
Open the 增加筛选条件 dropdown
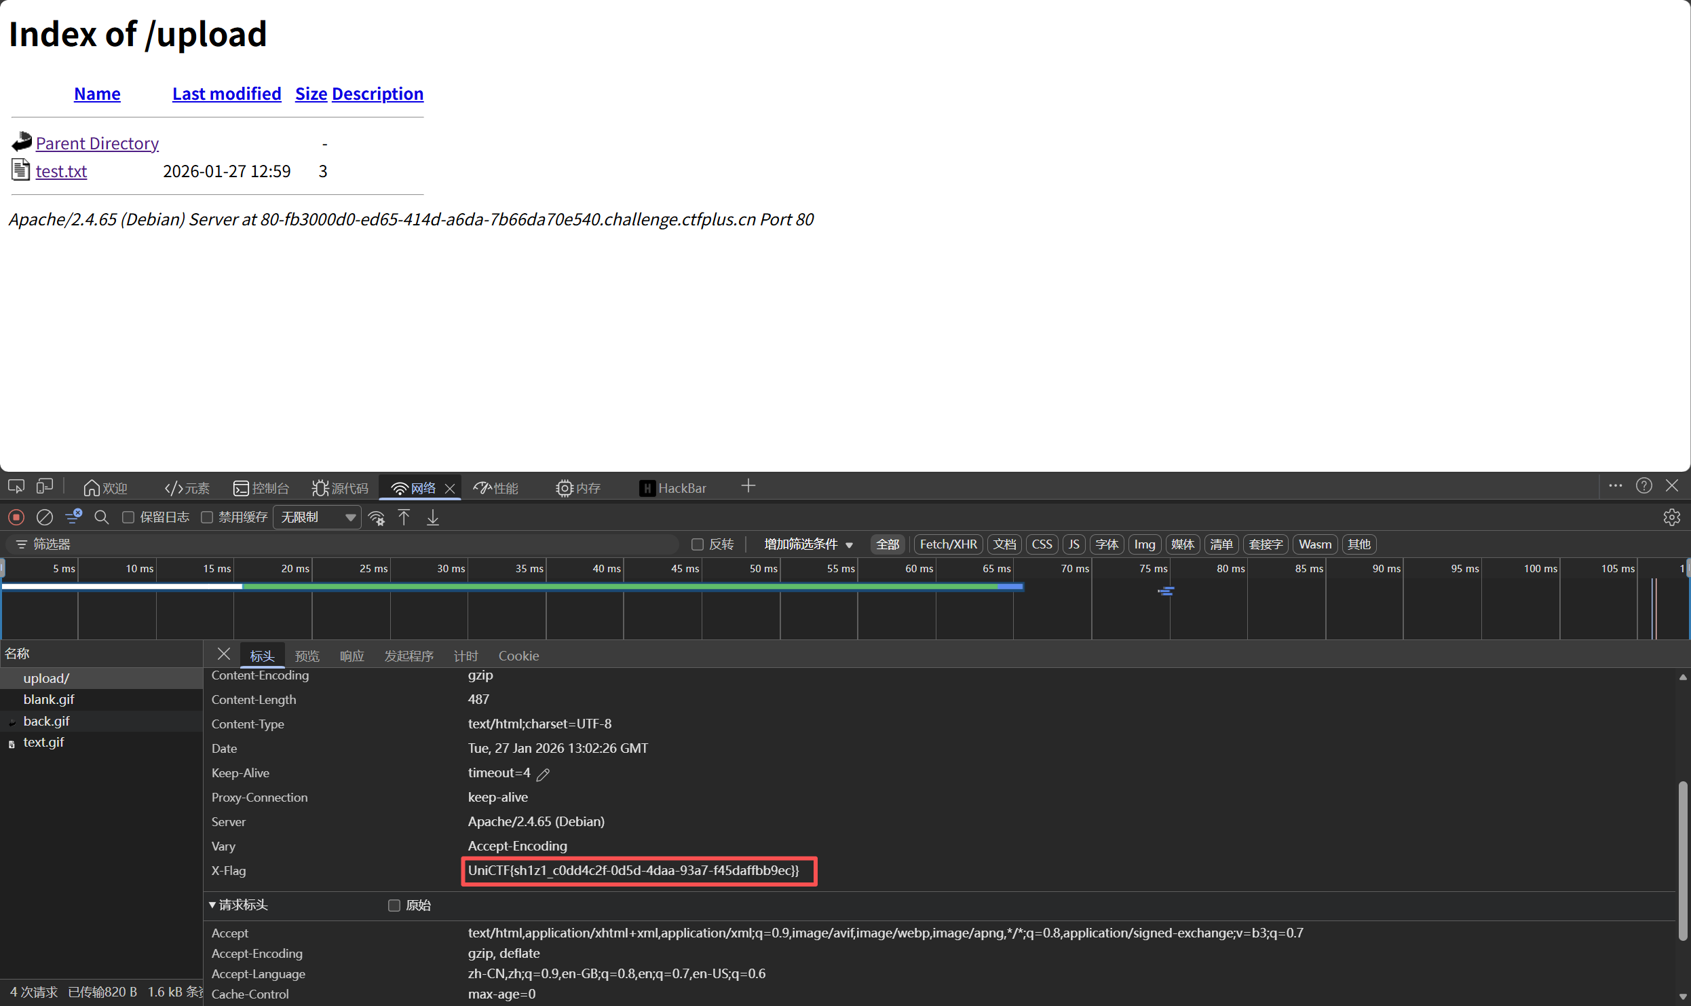pyautogui.click(x=808, y=544)
